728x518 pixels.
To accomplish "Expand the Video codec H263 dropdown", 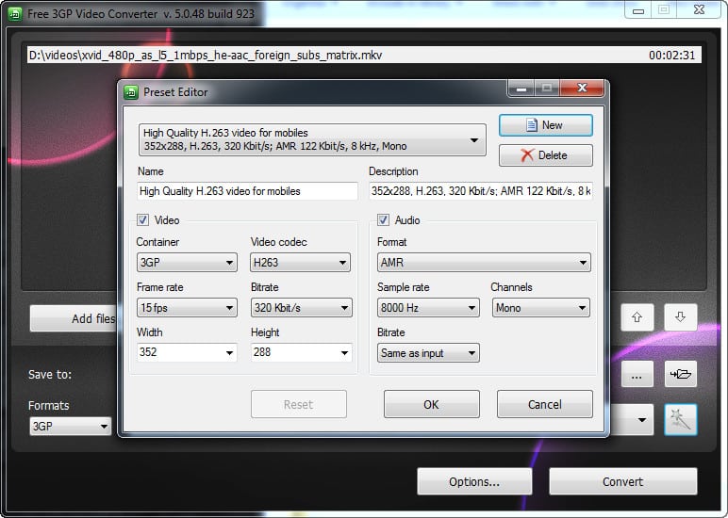I will pyautogui.click(x=300, y=263).
